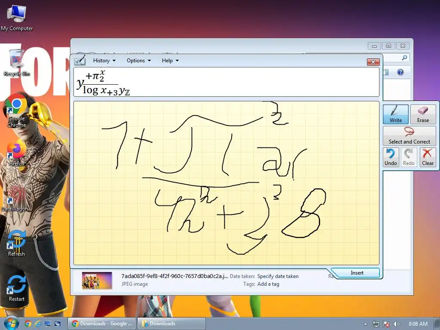Screen dimensions: 440x330
Task: Click the Restart desktop shortcut
Action: [17, 288]
